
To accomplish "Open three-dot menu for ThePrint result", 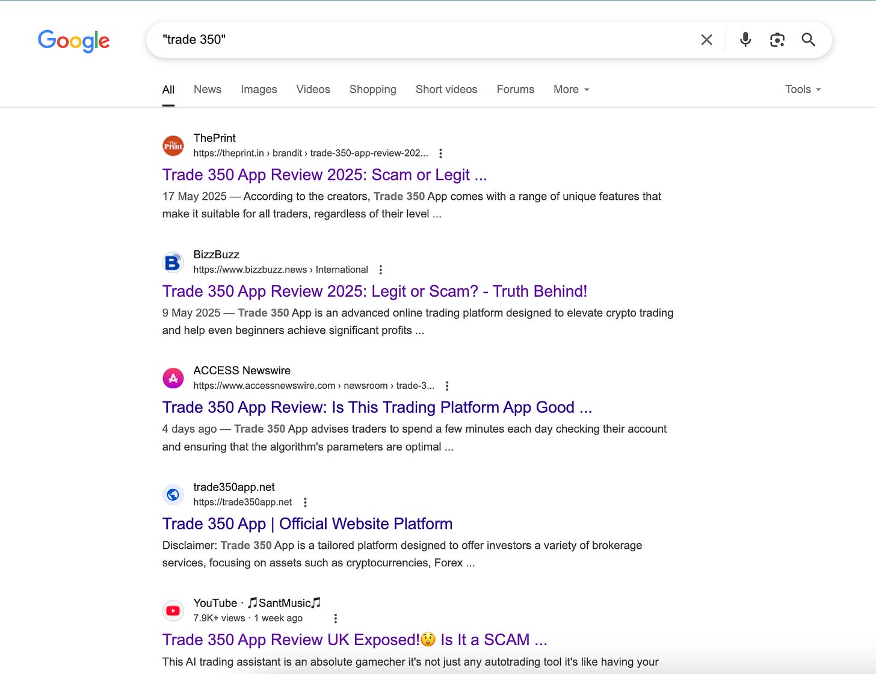I will 440,153.
